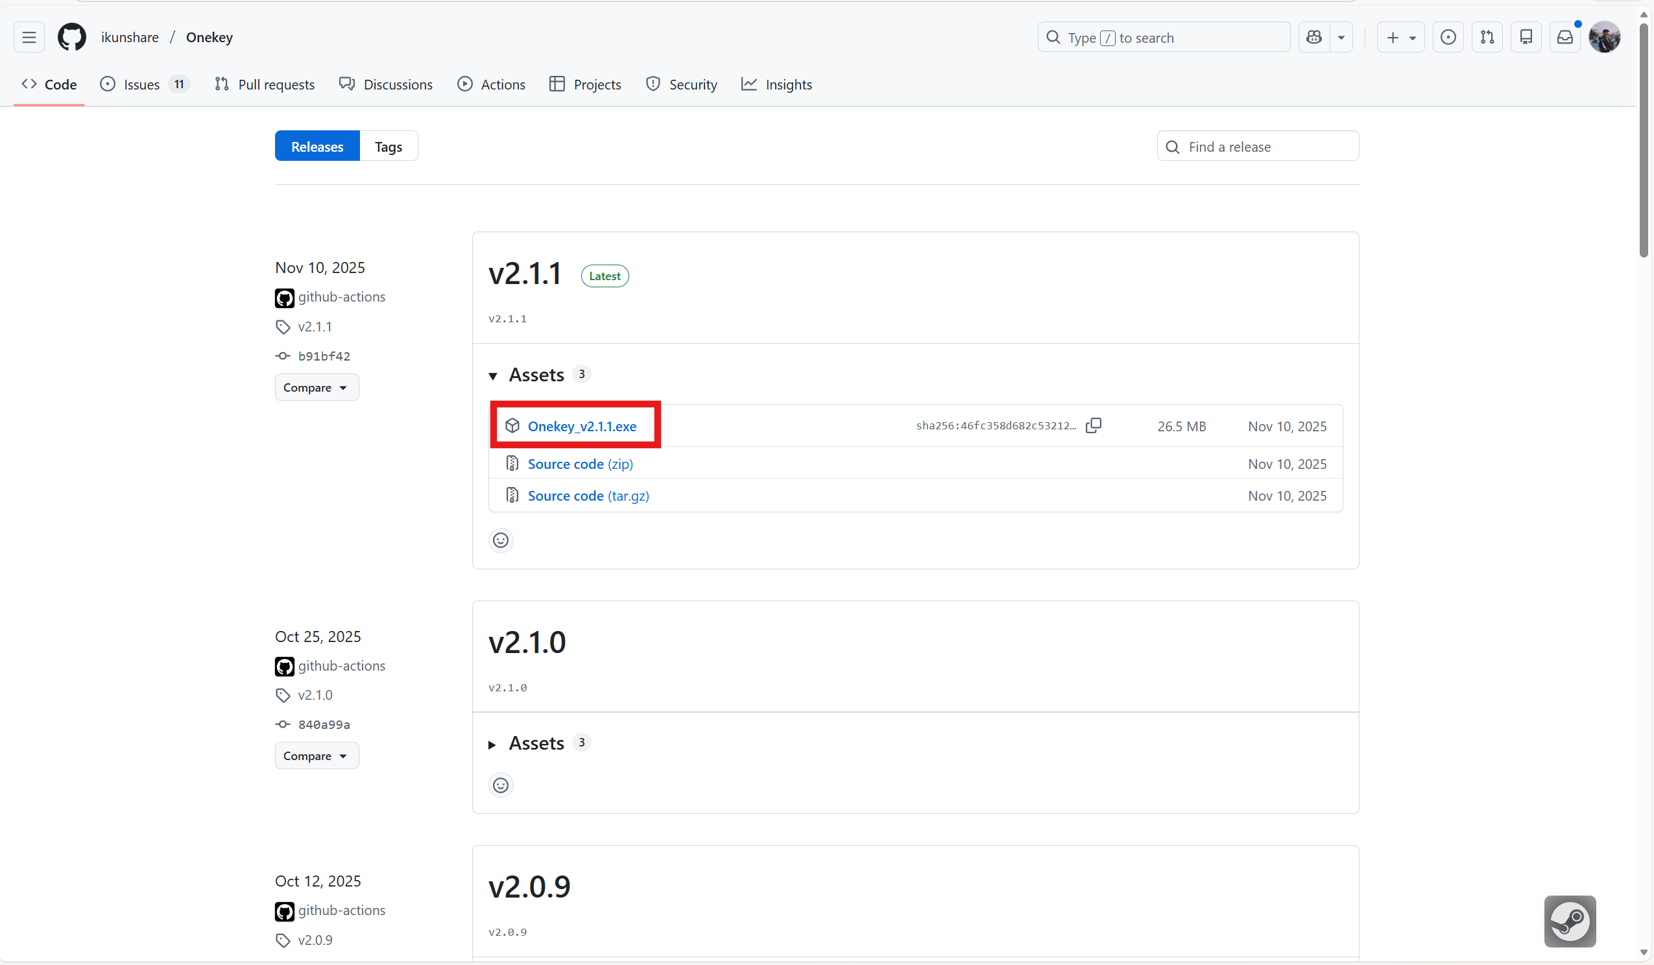Add emoji reaction to v2.1.0 release
1654x965 pixels.
point(501,785)
